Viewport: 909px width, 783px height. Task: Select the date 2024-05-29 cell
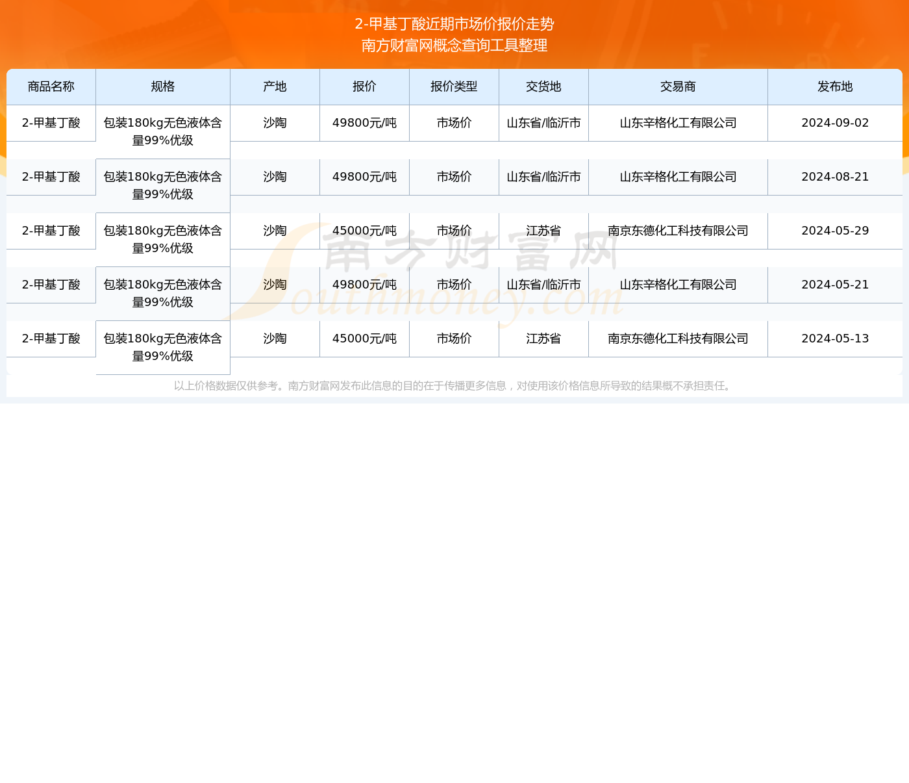(835, 231)
